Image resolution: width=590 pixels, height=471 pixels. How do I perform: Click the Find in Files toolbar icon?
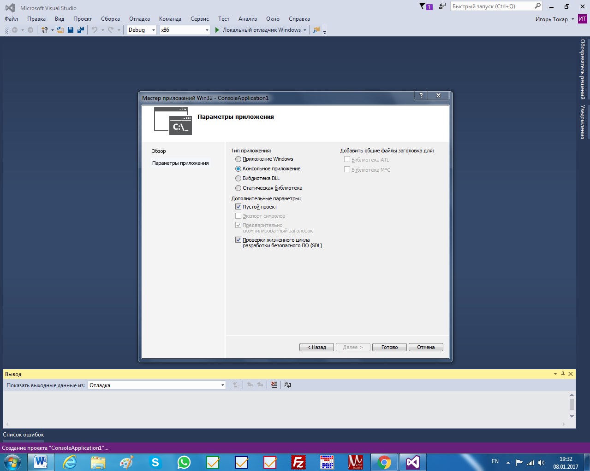coord(316,30)
